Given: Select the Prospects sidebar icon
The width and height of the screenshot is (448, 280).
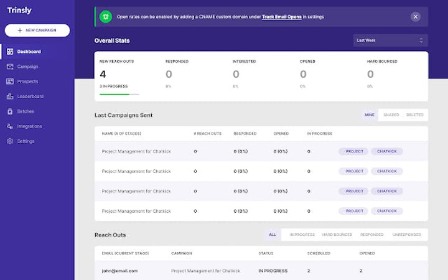Looking at the screenshot, I should pos(10,82).
